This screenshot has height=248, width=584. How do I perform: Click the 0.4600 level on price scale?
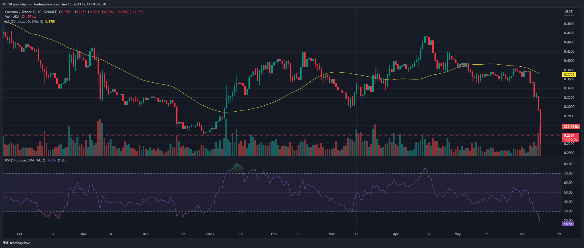[569, 33]
